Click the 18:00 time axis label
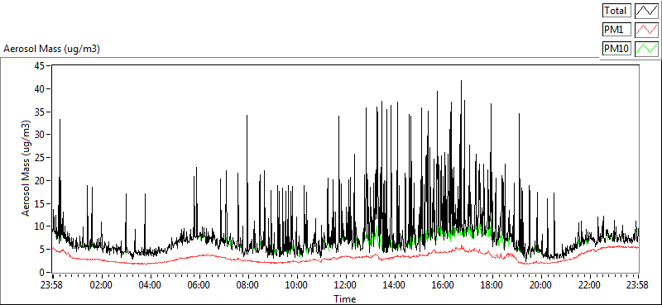The width and height of the screenshot is (662, 305). pyautogui.click(x=492, y=285)
